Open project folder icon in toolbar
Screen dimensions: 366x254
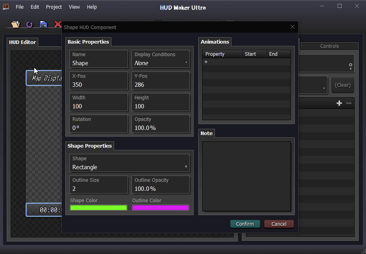16,24
